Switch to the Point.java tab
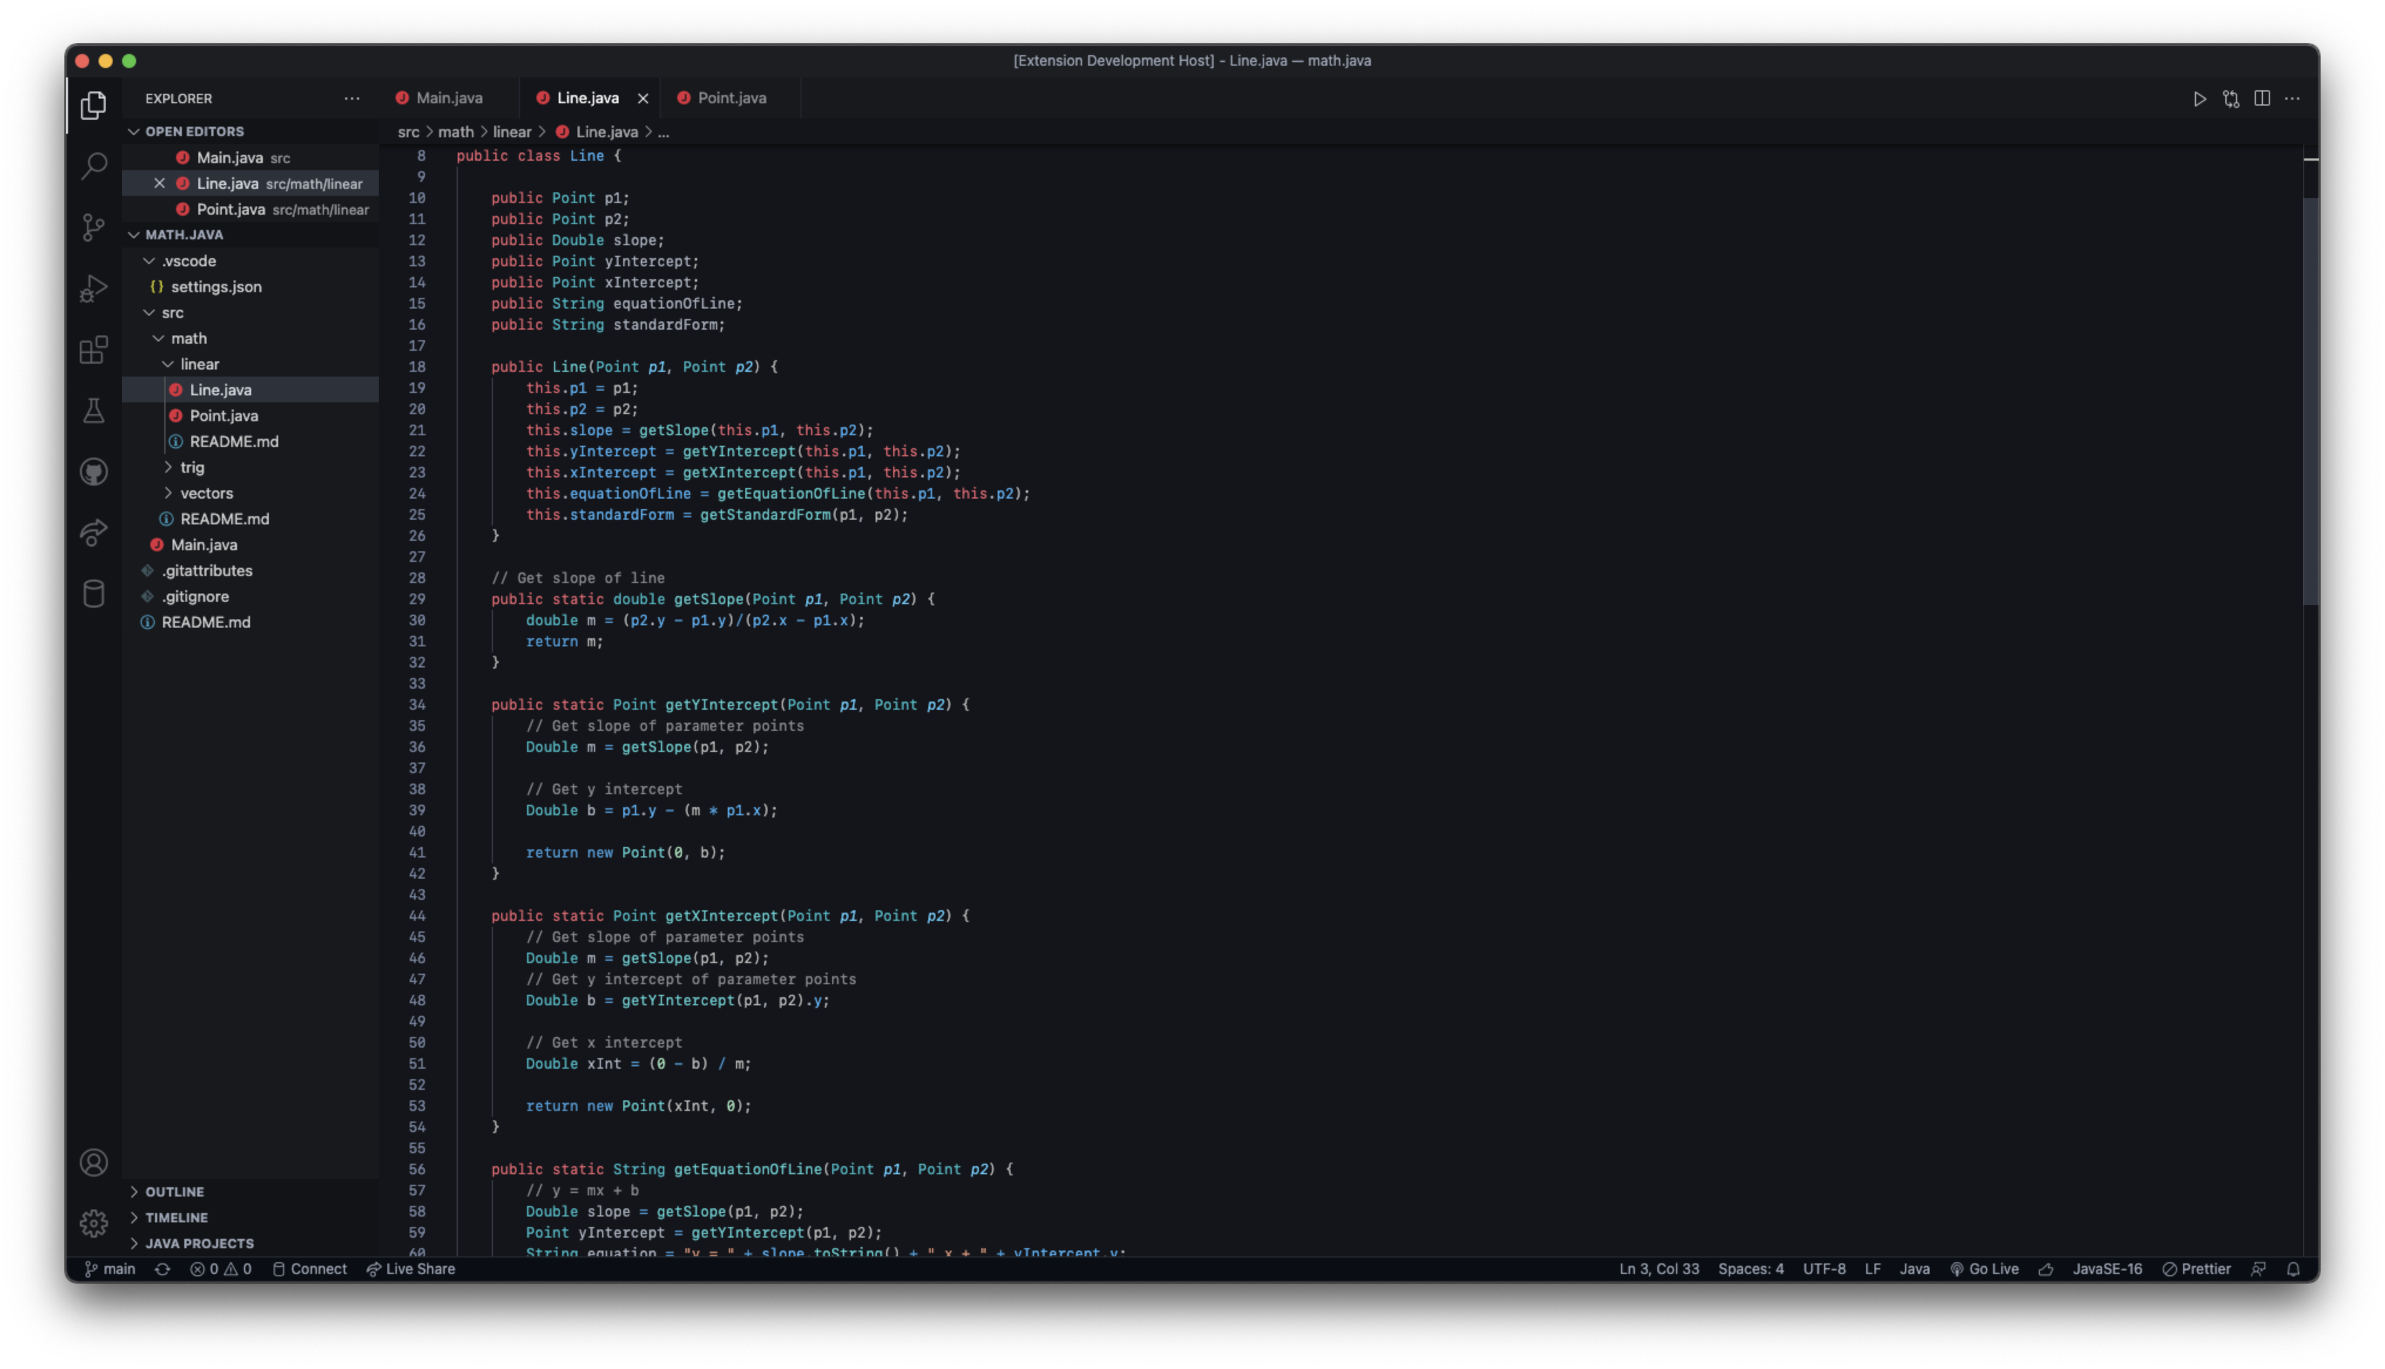The image size is (2385, 1369). [731, 98]
